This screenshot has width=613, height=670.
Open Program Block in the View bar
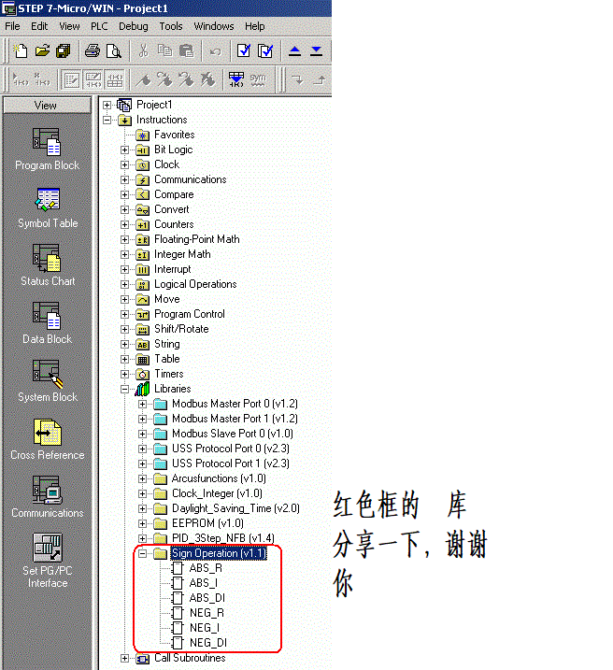click(x=47, y=150)
